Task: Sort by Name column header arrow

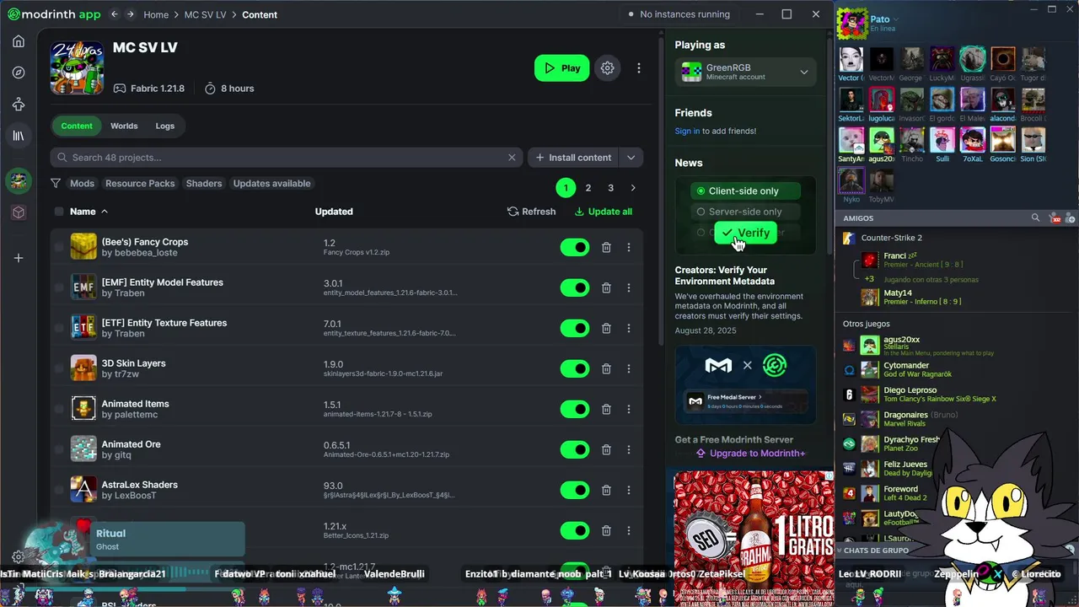Action: [105, 212]
